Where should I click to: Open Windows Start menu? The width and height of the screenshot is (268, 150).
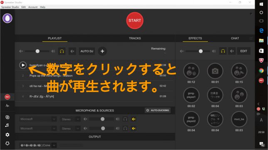(x=261, y=4)
